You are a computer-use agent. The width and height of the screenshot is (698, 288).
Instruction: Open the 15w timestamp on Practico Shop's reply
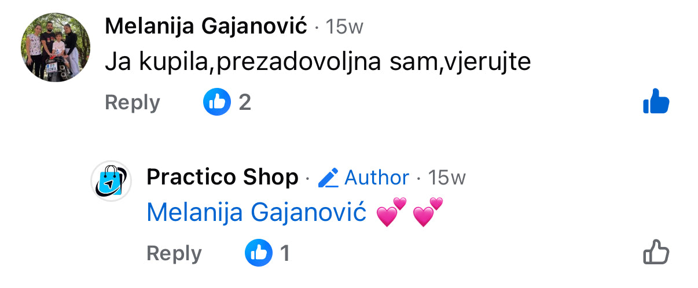click(x=446, y=178)
